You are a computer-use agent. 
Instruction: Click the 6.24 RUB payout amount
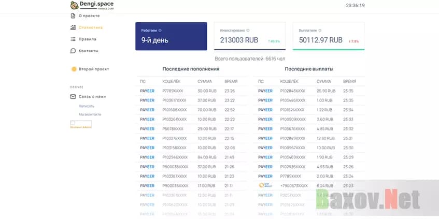[325, 186]
